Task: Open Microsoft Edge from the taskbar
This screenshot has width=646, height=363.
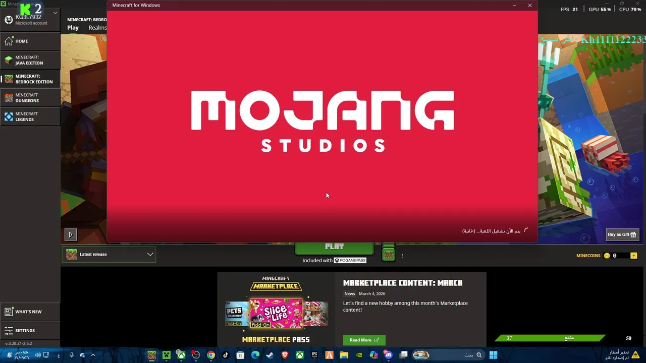Action: click(255, 355)
